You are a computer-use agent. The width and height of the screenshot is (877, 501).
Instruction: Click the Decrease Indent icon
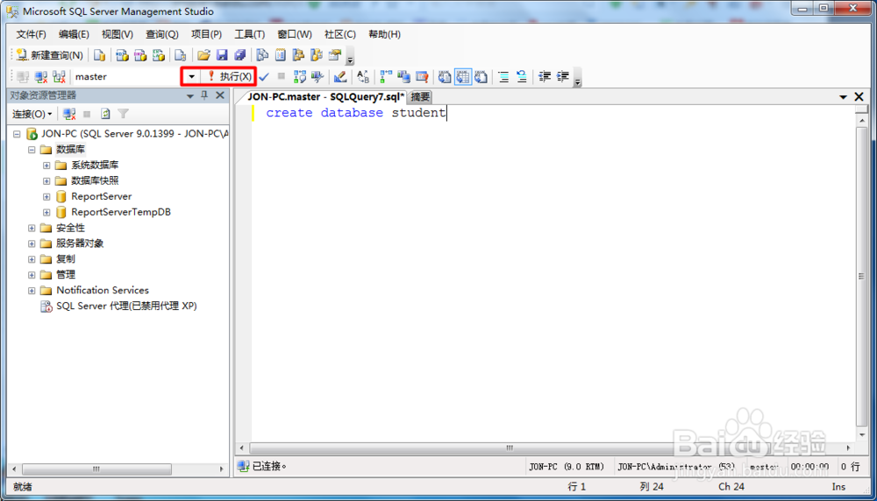545,76
